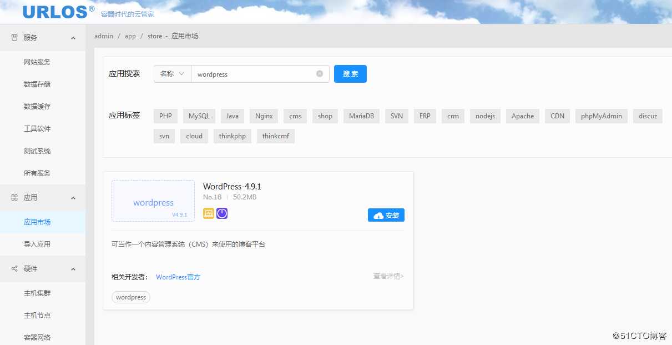
Task: Filter by the thinkcmf tag
Action: pyautogui.click(x=276, y=136)
